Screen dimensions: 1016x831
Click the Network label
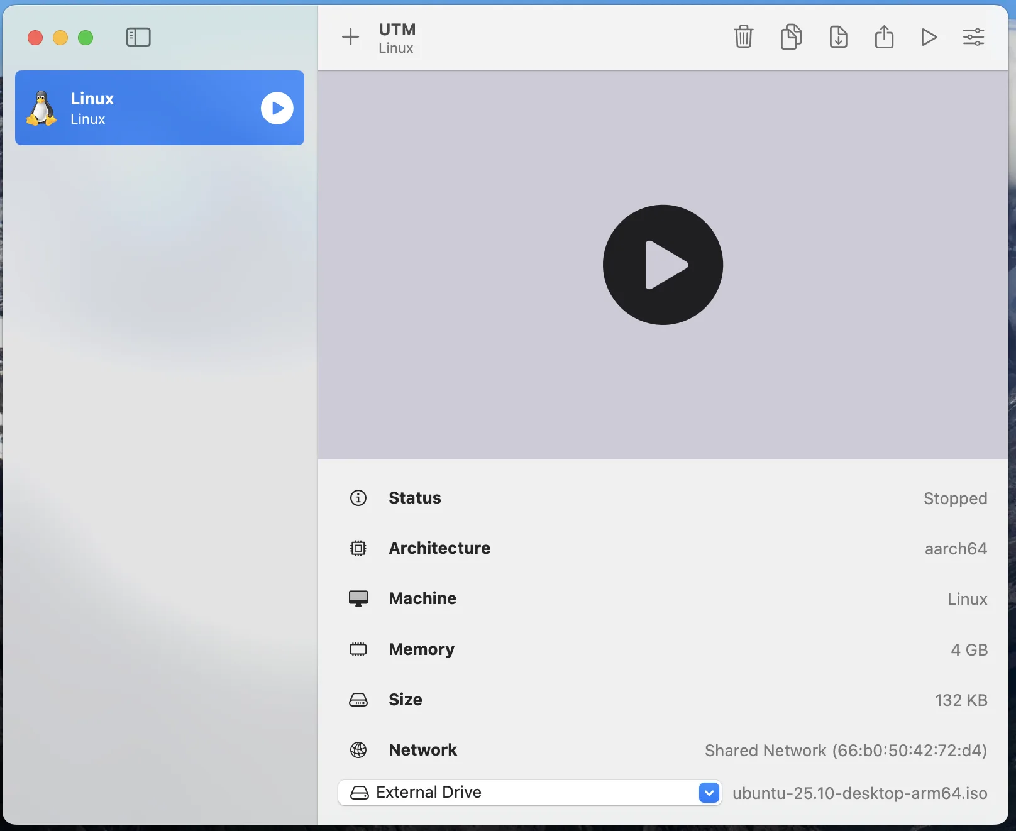click(x=422, y=750)
